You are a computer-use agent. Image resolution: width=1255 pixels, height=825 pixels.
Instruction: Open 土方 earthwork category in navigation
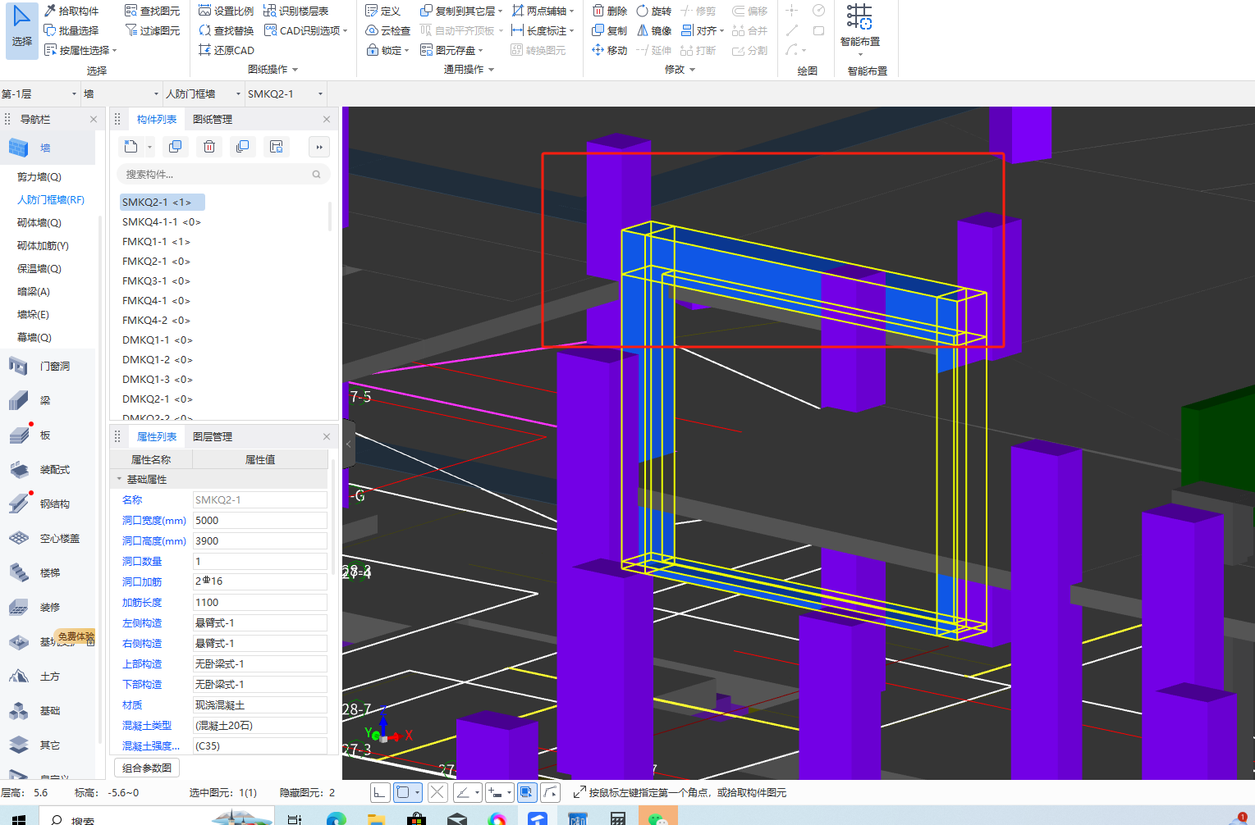(49, 676)
